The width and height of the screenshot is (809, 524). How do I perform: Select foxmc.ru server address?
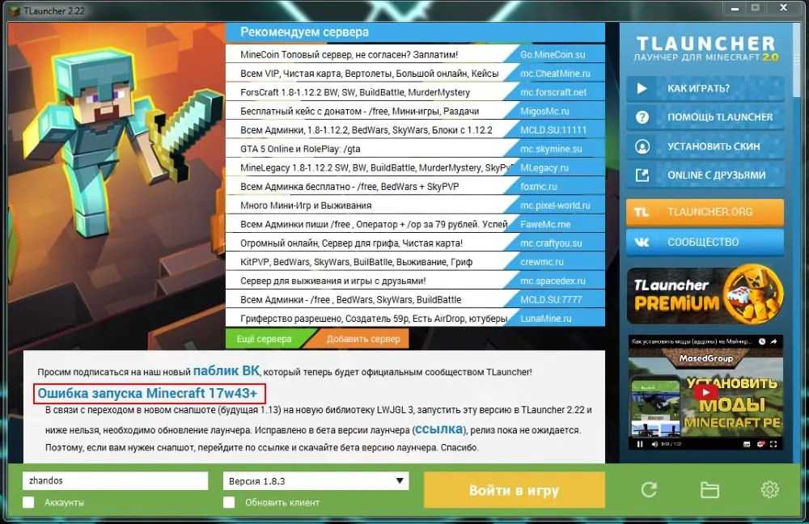tap(538, 187)
